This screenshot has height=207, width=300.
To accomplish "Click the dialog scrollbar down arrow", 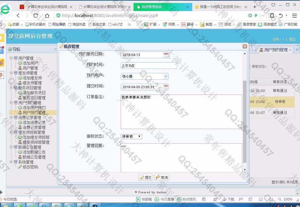I will 245,170.
